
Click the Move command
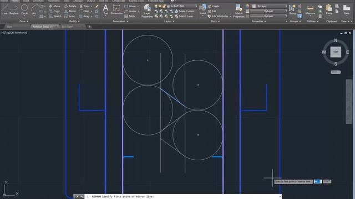click(54, 6)
